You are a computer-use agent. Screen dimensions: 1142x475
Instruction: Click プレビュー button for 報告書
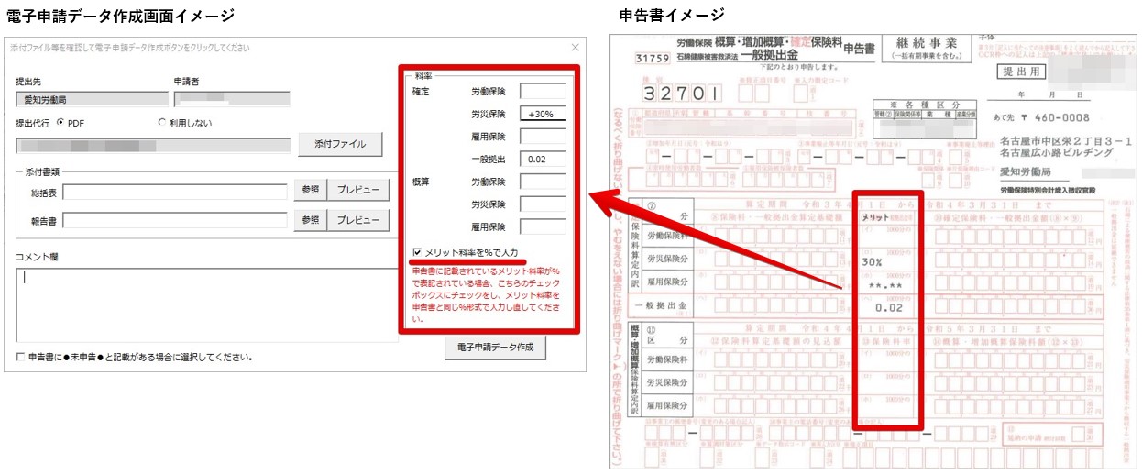[x=358, y=220]
